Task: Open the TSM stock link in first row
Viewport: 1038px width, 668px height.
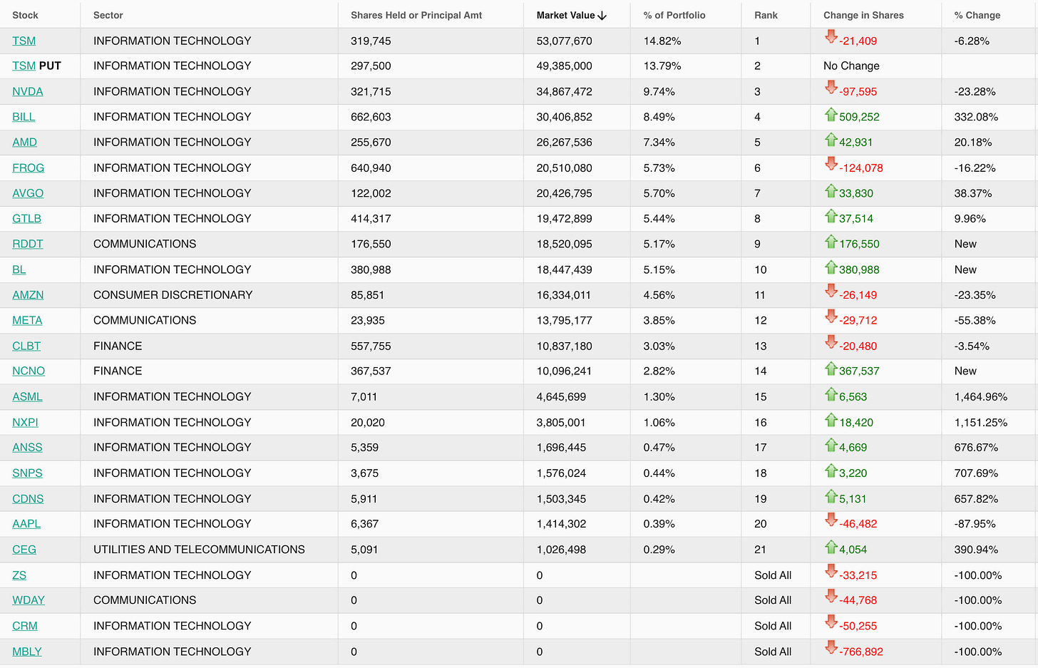Action: [x=24, y=41]
